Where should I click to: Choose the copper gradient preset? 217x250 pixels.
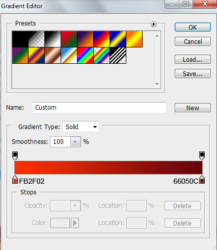(52, 56)
